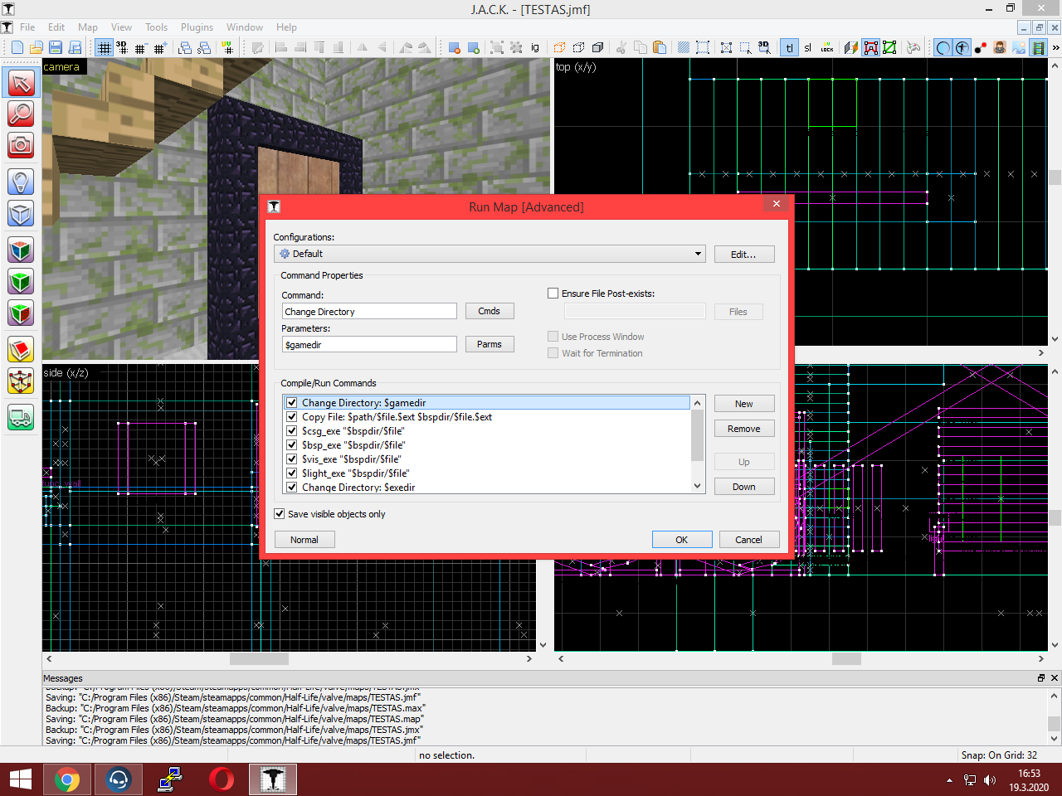Show hidden system tray icons arrow

[x=949, y=780]
